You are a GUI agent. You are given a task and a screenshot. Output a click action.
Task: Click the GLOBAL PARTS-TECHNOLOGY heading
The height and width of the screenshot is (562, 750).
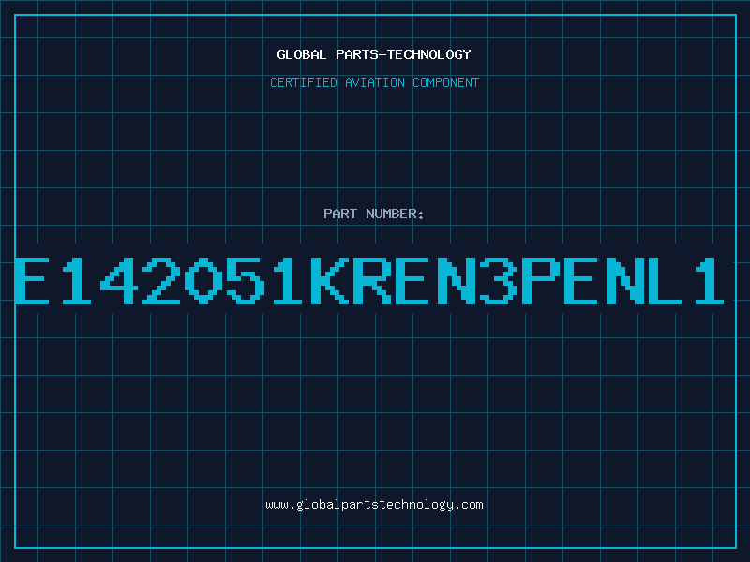(x=374, y=54)
